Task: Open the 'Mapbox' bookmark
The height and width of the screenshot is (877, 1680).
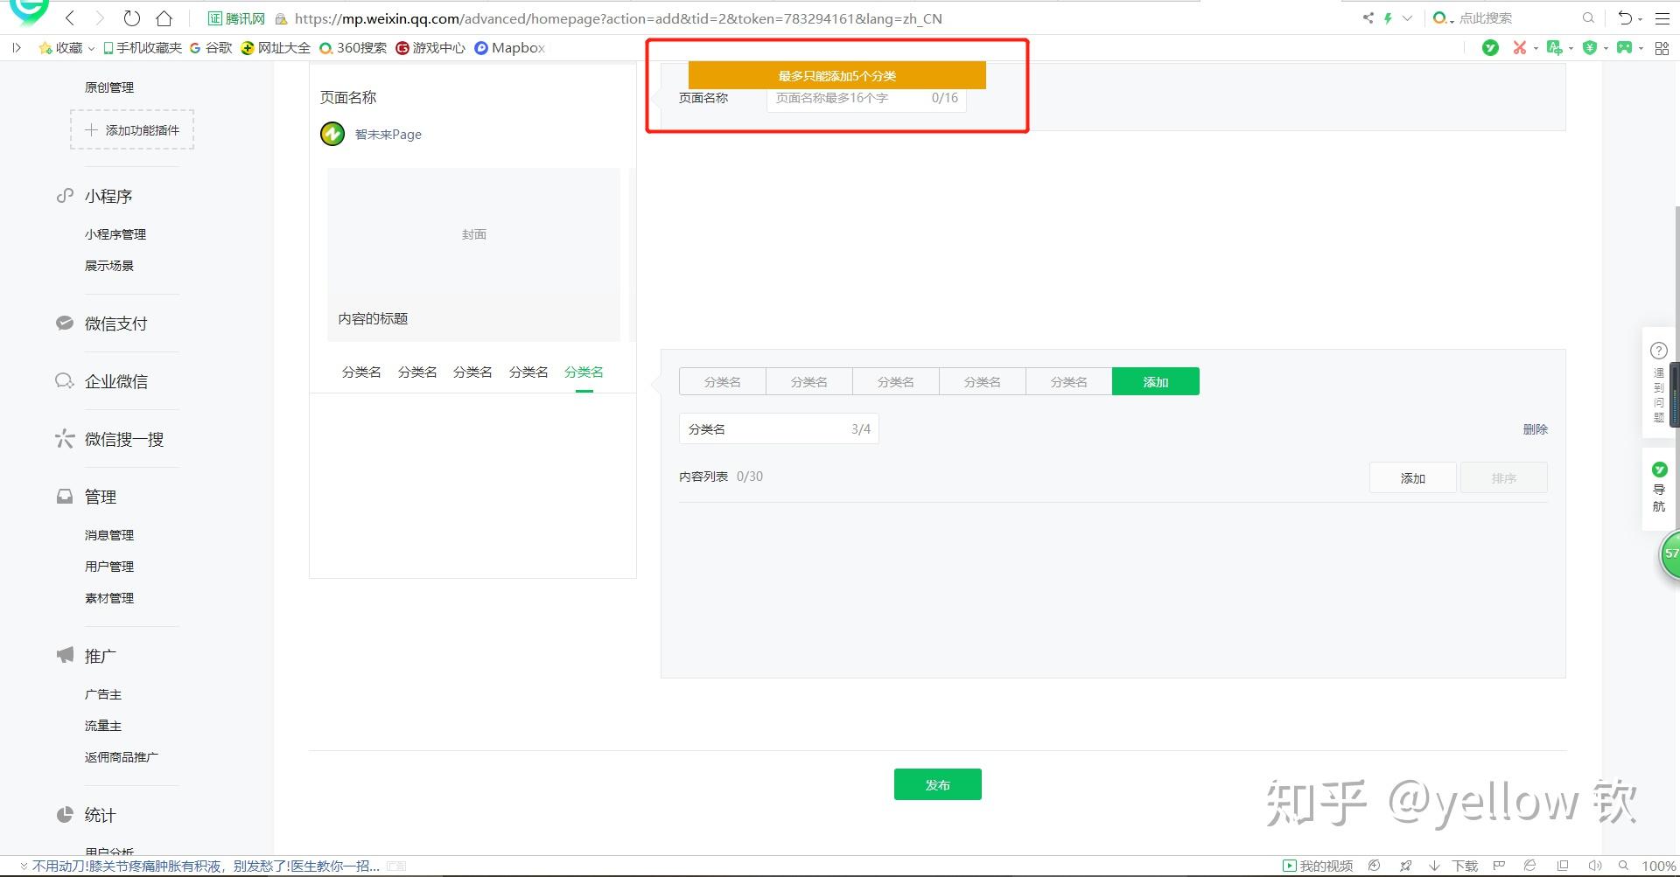Action: point(509,48)
